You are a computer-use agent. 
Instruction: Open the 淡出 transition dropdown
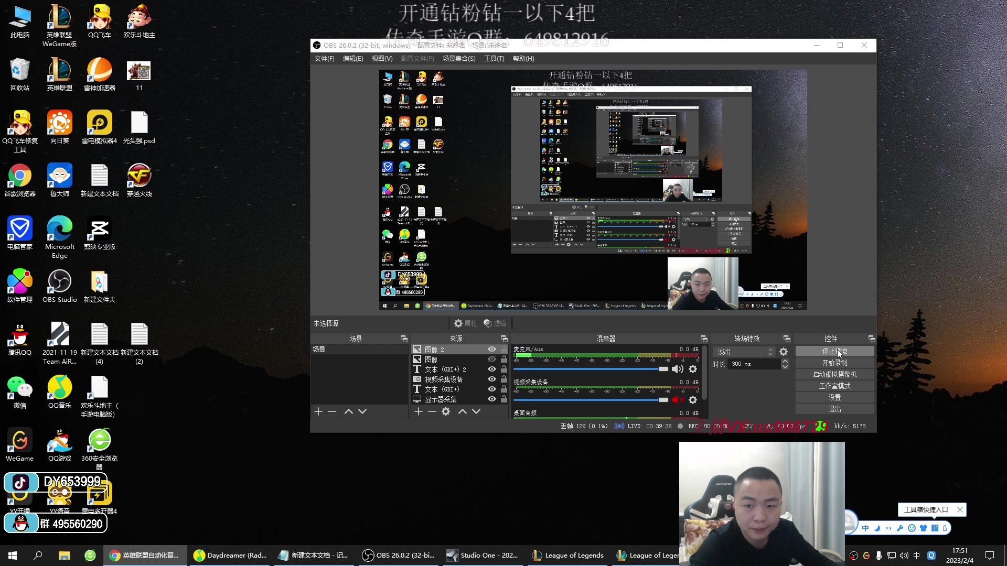point(745,352)
